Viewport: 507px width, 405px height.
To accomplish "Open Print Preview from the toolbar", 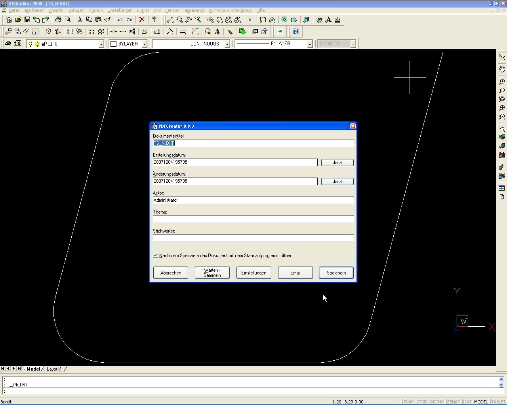I will [x=68, y=20].
